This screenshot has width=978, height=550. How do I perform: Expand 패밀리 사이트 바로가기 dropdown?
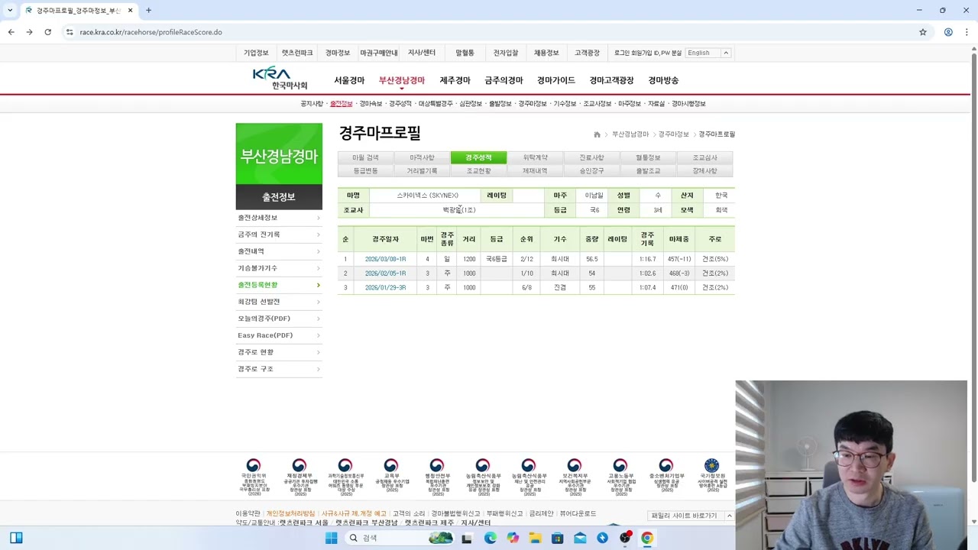tap(691, 516)
